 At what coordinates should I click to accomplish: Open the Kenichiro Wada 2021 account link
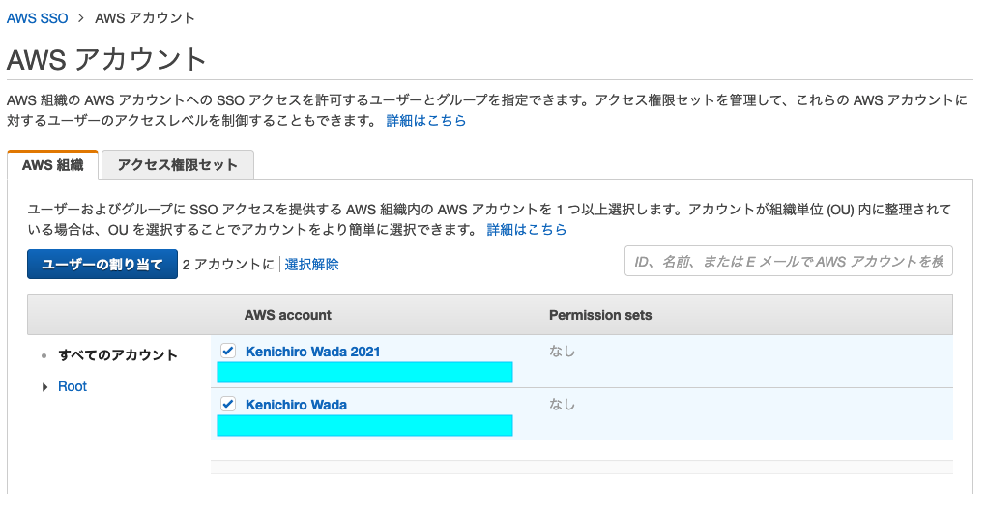(313, 352)
